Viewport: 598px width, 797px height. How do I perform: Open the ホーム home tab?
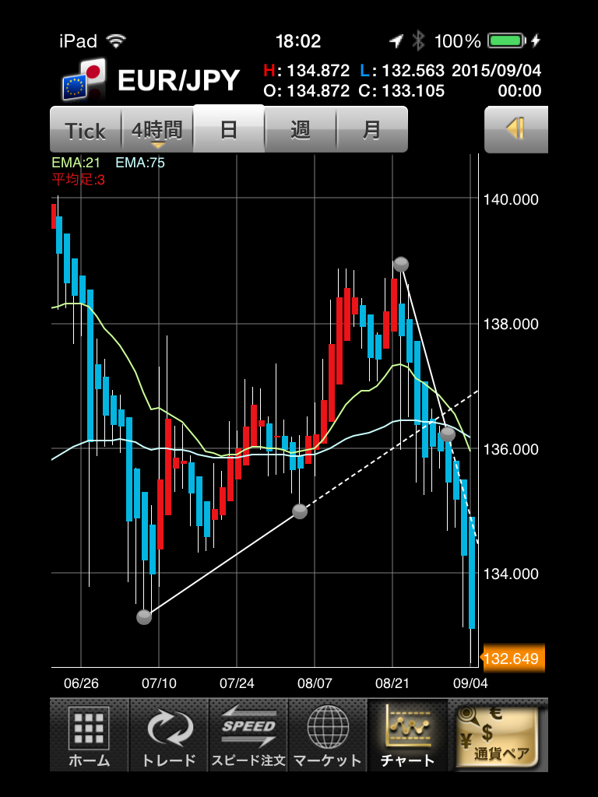[90, 735]
